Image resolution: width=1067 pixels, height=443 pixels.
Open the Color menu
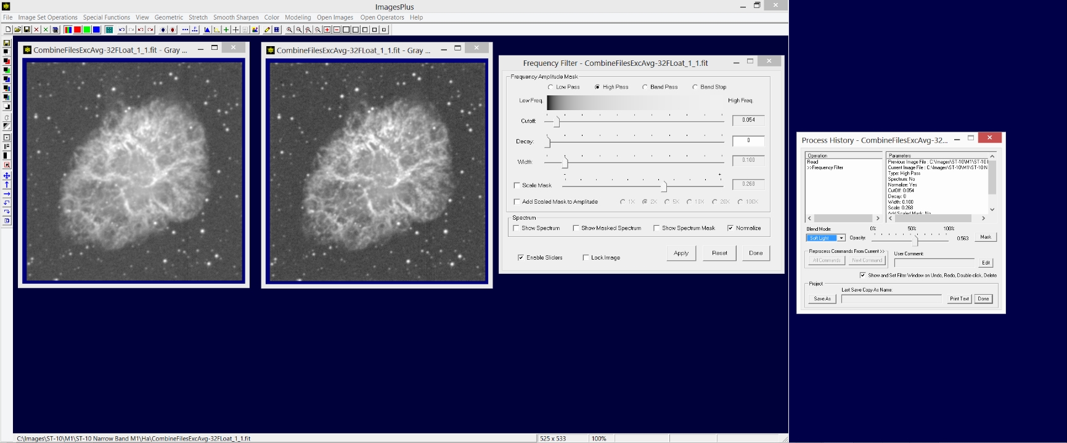[272, 17]
